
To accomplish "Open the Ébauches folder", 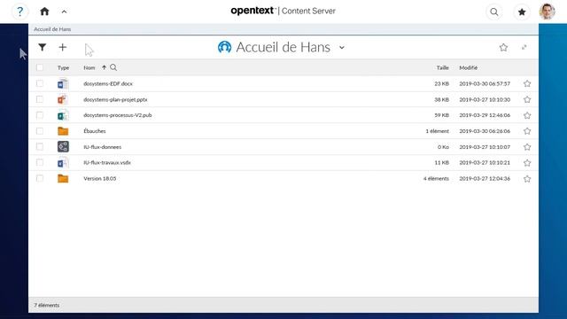I will [x=95, y=131].
